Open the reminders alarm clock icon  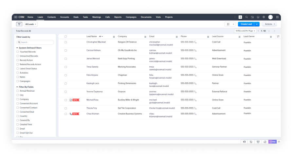click(258, 142)
